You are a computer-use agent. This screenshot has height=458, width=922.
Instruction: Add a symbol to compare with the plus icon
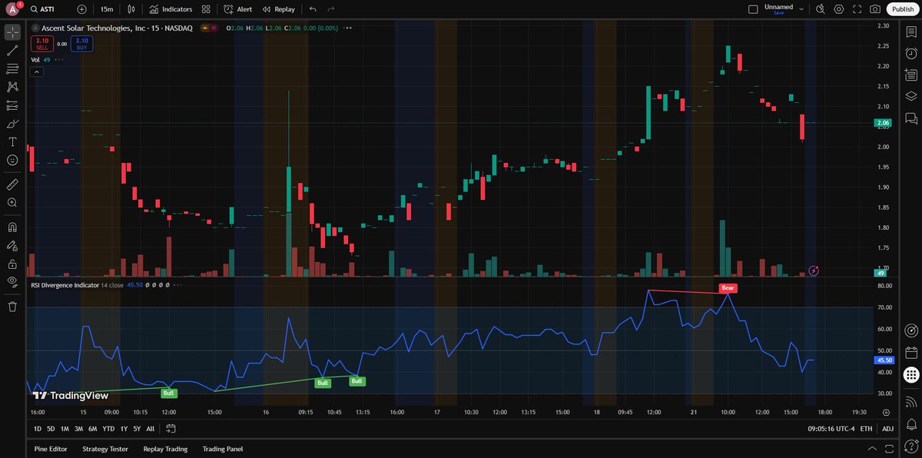[82, 9]
